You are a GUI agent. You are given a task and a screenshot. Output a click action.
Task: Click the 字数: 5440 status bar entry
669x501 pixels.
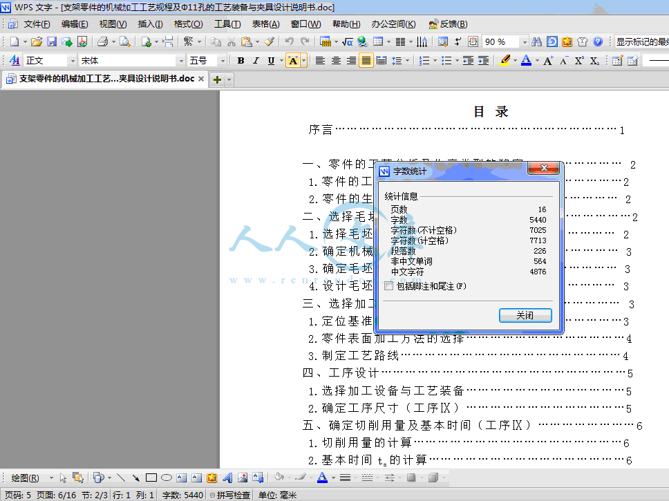182,495
